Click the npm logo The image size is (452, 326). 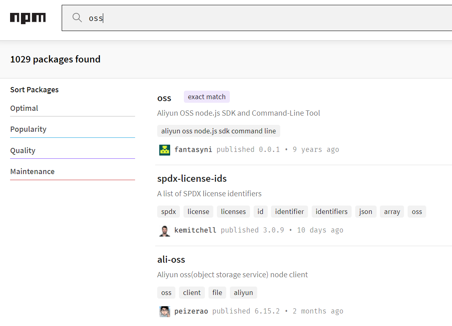click(28, 18)
